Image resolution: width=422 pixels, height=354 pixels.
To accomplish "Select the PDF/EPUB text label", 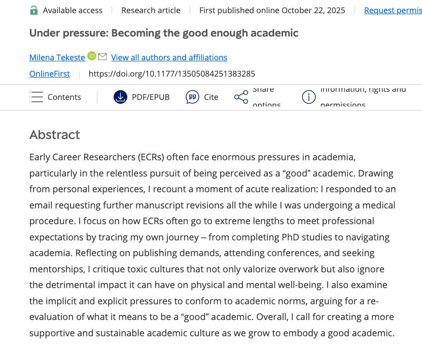I will pyautogui.click(x=151, y=97).
